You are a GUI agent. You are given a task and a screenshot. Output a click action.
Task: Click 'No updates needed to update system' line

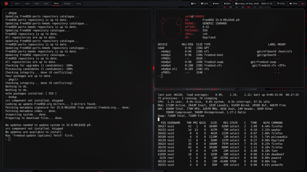coord(48,125)
